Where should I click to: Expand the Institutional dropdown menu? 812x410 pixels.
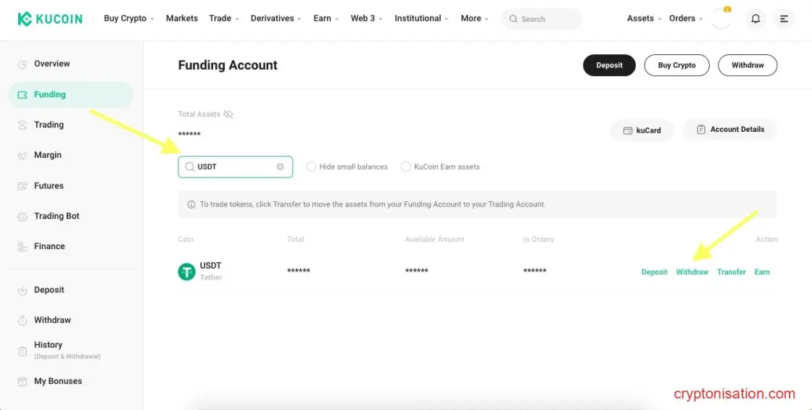[421, 18]
